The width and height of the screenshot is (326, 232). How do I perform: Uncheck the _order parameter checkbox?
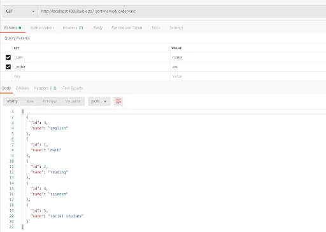(8, 67)
